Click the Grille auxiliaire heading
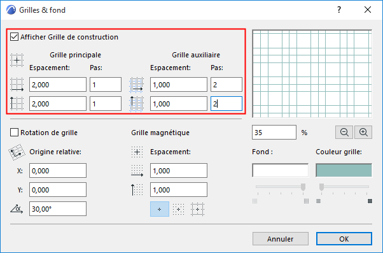 point(196,55)
